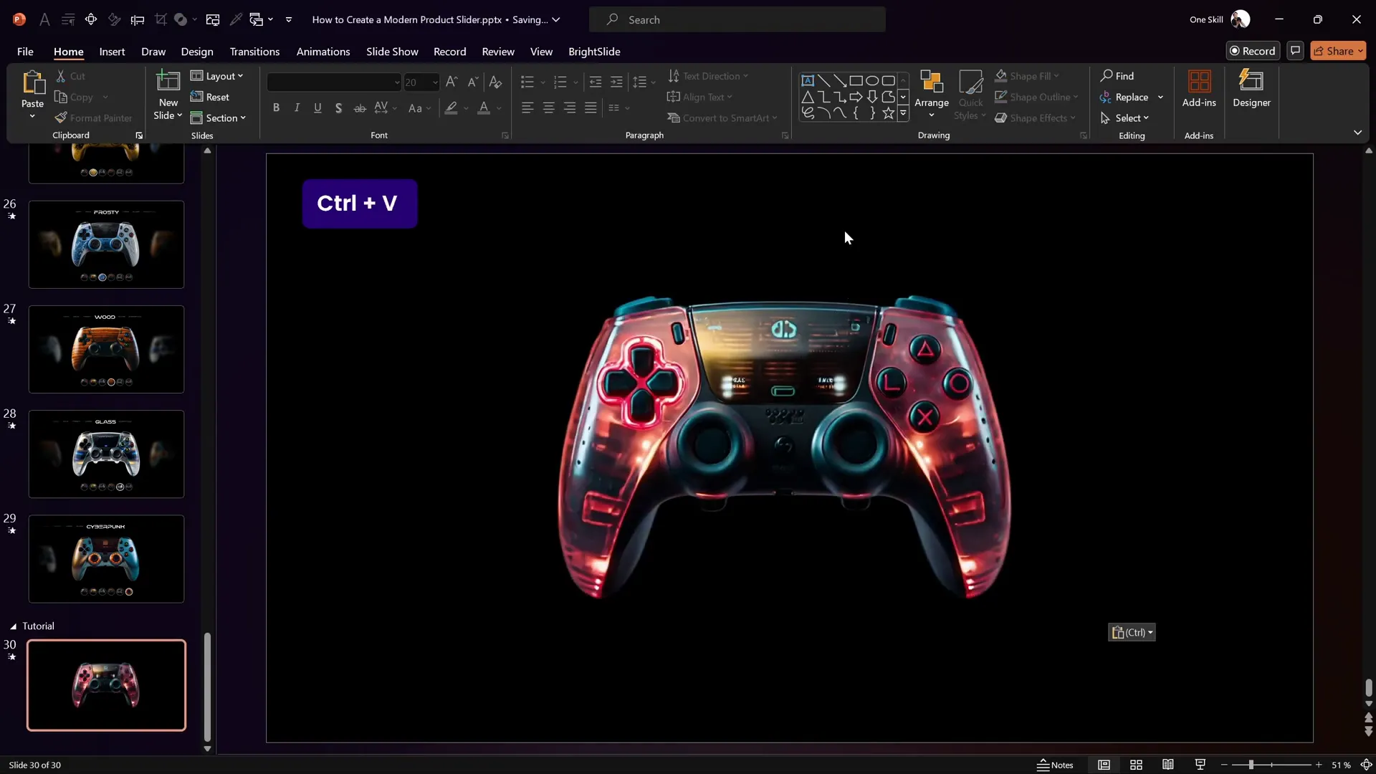Switch to the Transitions tab
Image resolution: width=1376 pixels, height=774 pixels.
tap(254, 52)
